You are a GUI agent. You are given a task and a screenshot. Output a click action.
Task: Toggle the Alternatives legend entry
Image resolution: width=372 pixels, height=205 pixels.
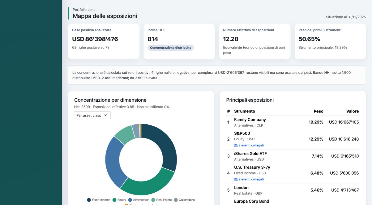tap(139, 200)
